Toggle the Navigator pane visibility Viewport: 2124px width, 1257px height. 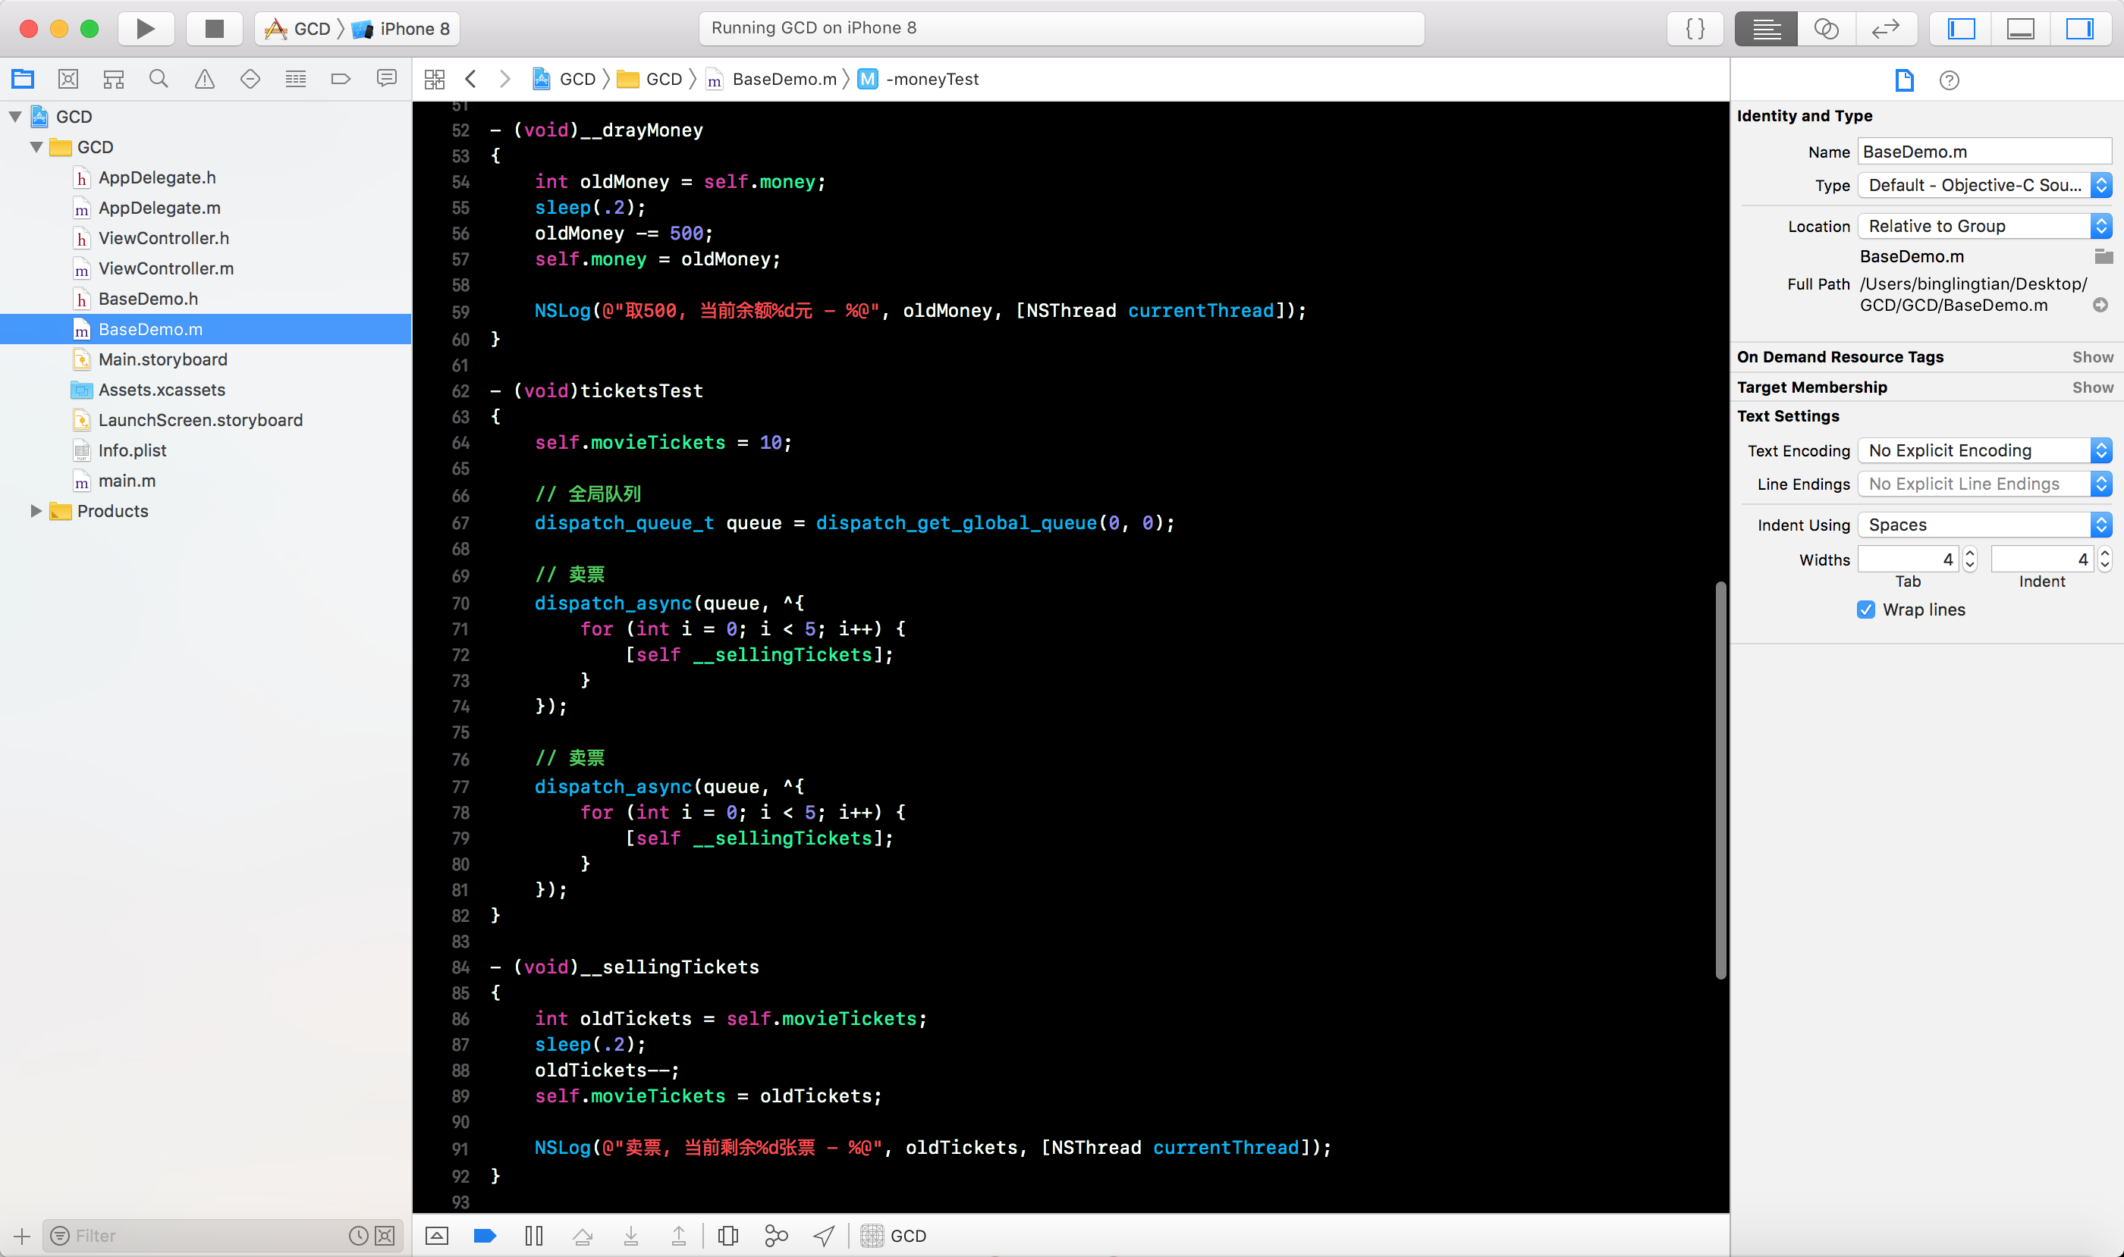[x=1960, y=29]
